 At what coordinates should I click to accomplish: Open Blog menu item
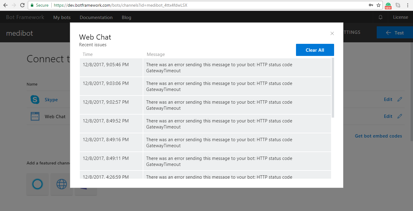126,17
